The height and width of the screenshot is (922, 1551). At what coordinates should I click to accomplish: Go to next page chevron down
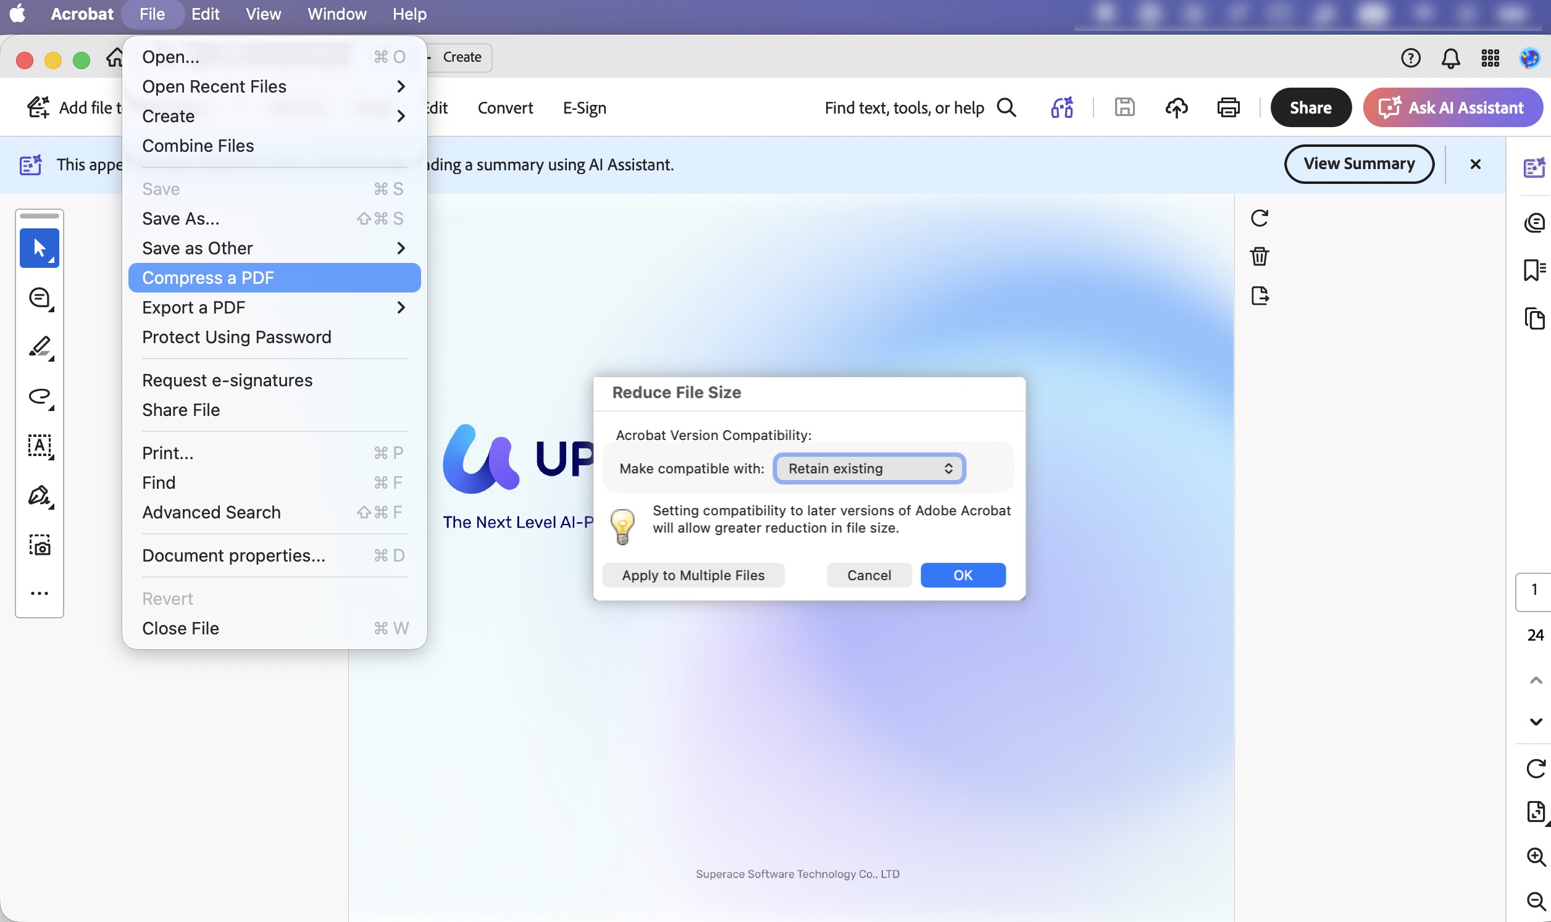(1536, 721)
